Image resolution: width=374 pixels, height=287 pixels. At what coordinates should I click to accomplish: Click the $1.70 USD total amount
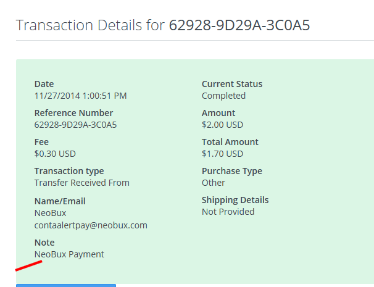pyautogui.click(x=222, y=154)
